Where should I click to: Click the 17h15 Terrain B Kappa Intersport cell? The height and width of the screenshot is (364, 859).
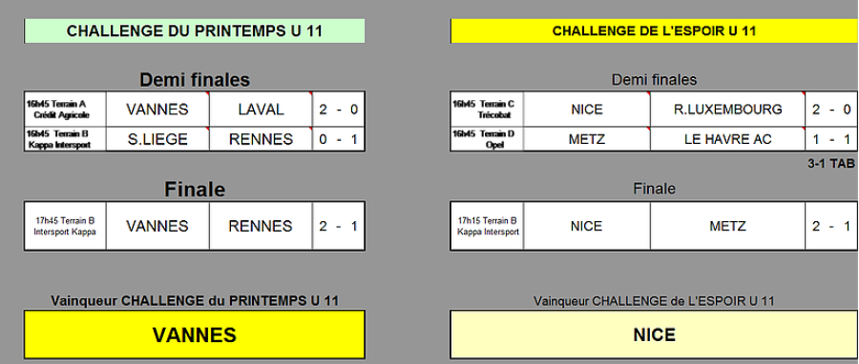click(x=487, y=226)
